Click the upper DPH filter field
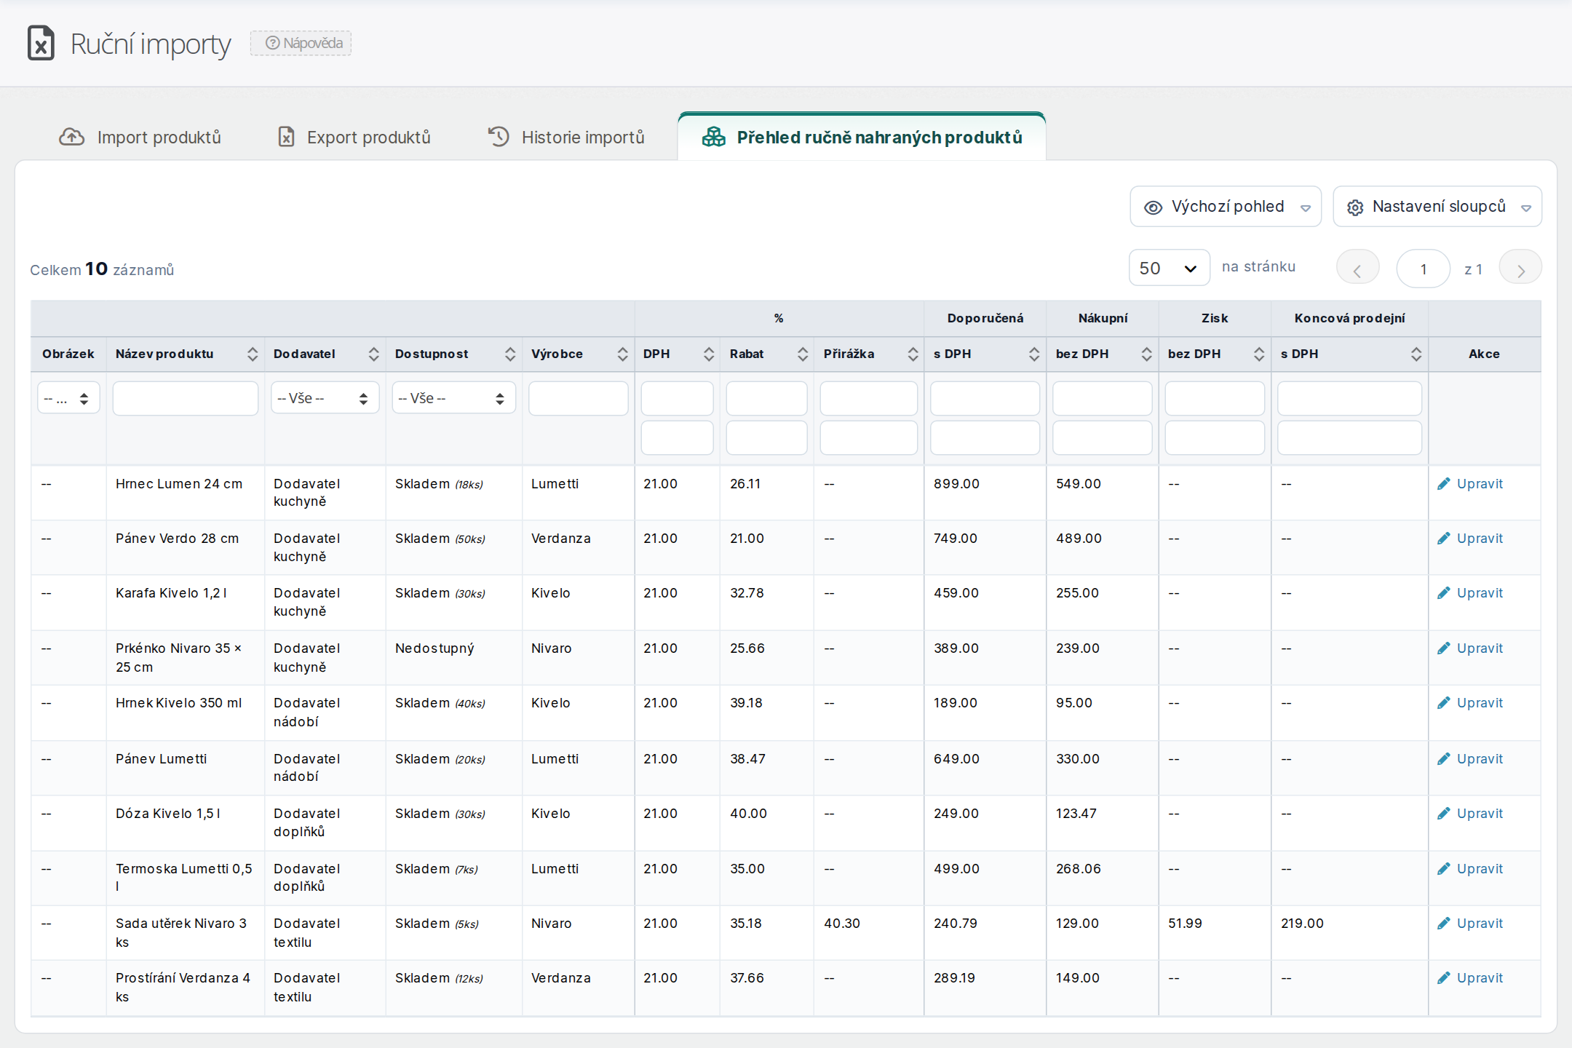Image resolution: width=1572 pixels, height=1048 pixels. pyautogui.click(x=677, y=399)
